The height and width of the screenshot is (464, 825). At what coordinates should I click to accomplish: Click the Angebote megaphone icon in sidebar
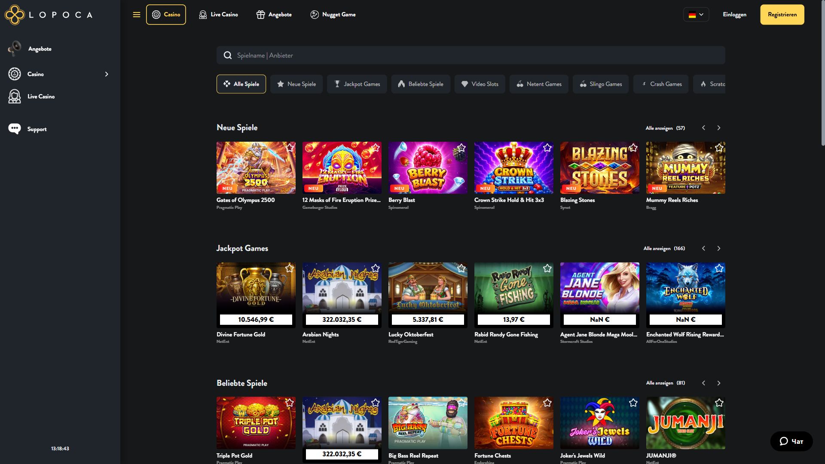(15, 49)
